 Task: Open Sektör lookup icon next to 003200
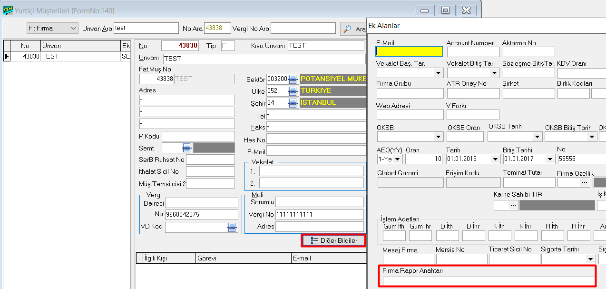tap(293, 79)
